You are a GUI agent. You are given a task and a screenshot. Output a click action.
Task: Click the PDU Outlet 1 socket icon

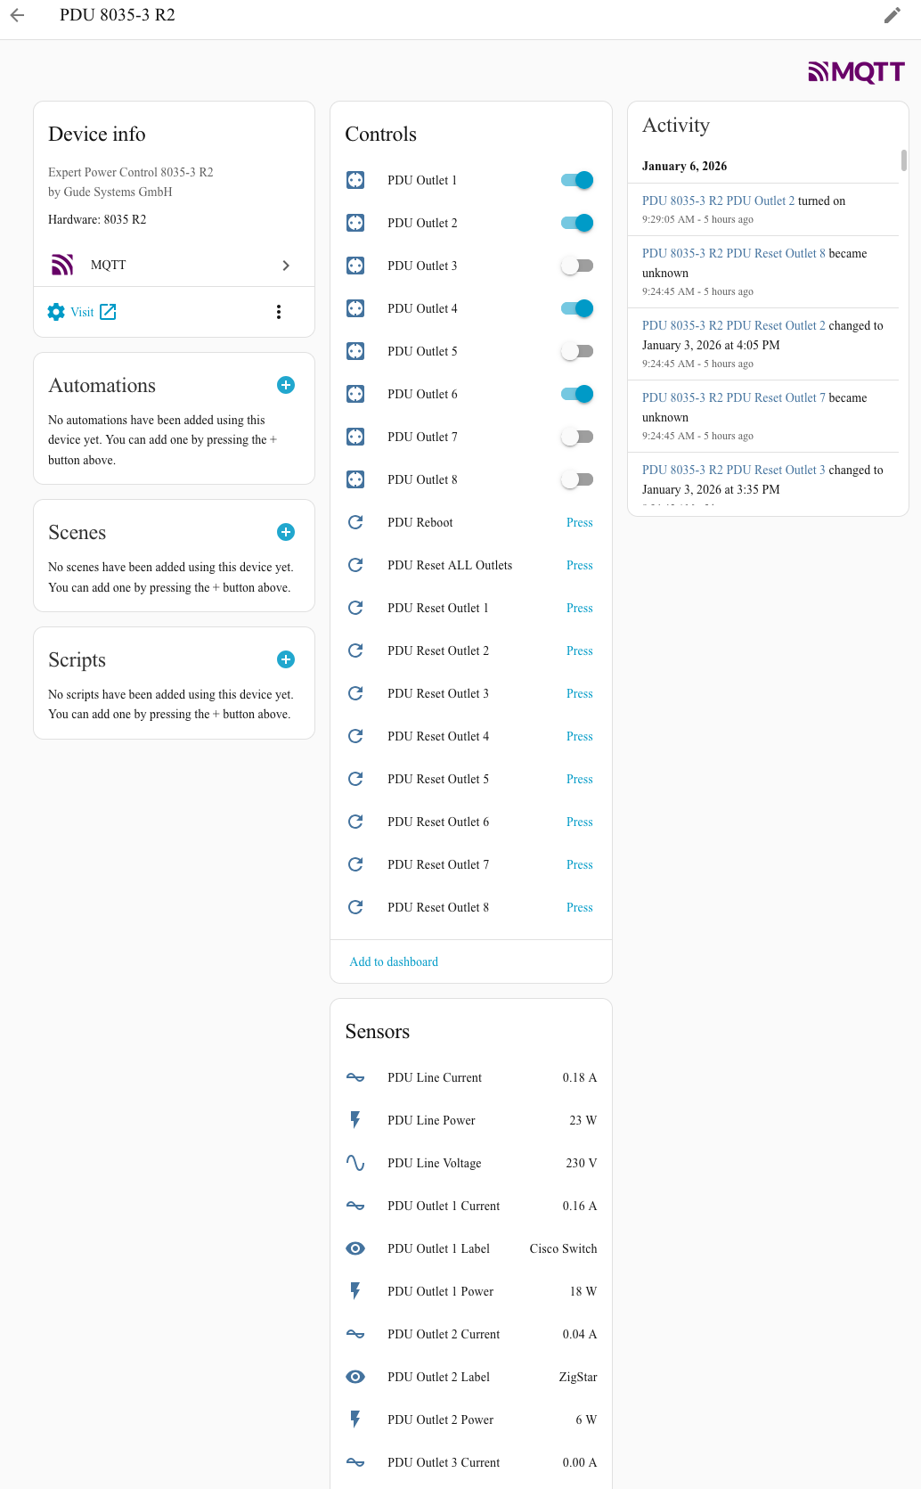(355, 180)
